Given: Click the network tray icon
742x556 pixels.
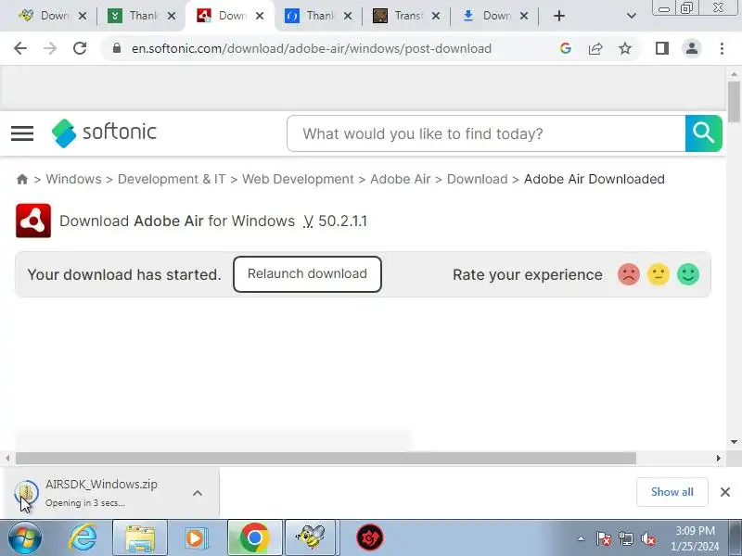Looking at the screenshot, I should 625,538.
